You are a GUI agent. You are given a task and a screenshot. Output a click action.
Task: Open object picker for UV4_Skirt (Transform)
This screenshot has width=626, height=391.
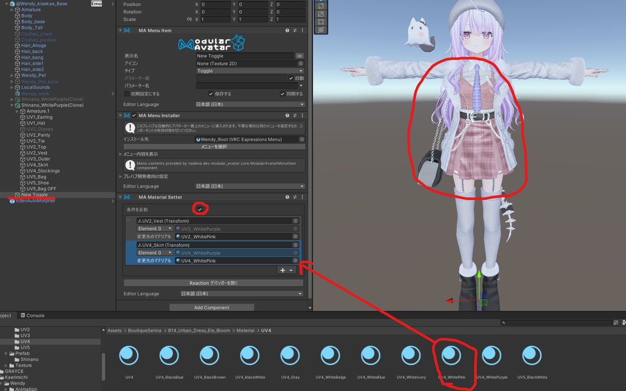(x=296, y=245)
